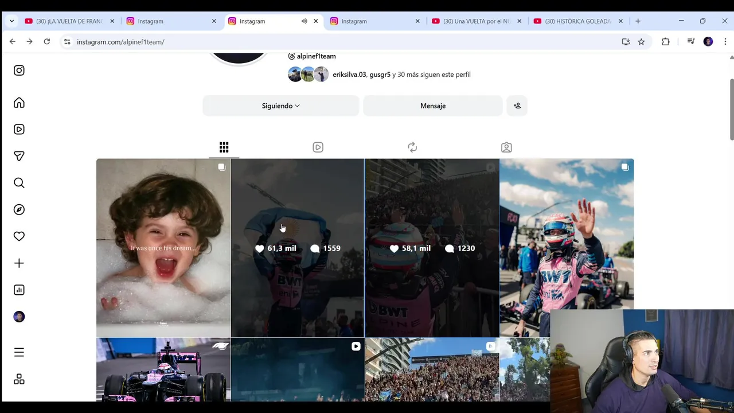Open the tab search dropdown arrow

[x=11, y=21]
